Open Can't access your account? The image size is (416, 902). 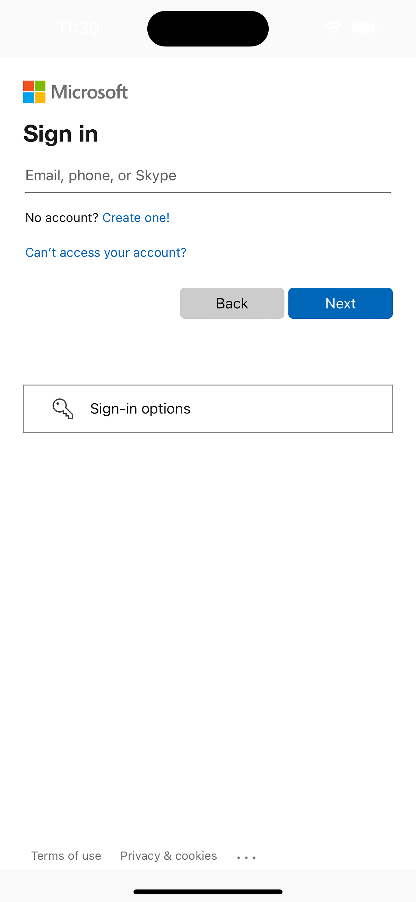[x=106, y=252]
